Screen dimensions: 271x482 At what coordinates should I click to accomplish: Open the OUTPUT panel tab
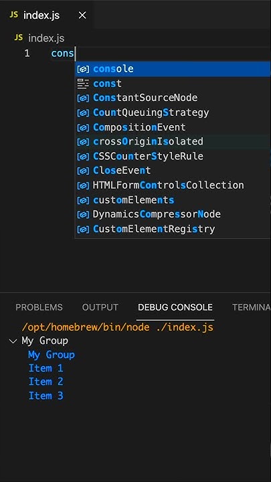coord(100,307)
